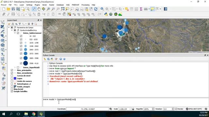209x117 pixels.
Task: Click the 3598 - 4110 dark blue circle
Action: [x=25, y=63]
